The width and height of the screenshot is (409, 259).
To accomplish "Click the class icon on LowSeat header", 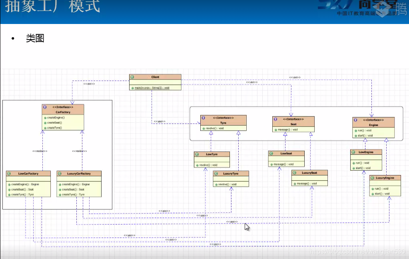I will (271, 153).
